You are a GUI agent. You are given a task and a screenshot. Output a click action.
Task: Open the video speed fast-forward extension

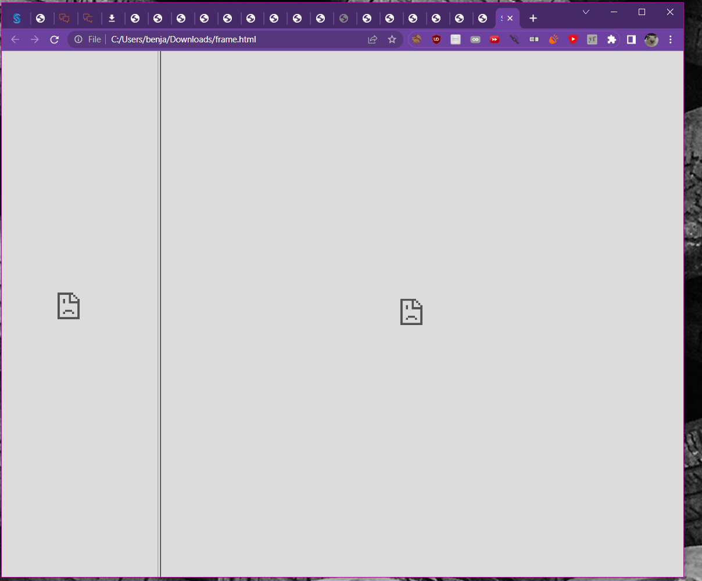[495, 39]
